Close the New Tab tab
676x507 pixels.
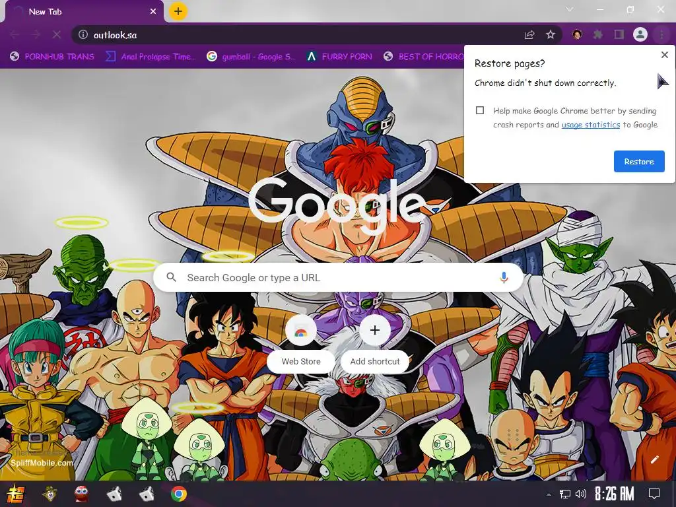153,12
